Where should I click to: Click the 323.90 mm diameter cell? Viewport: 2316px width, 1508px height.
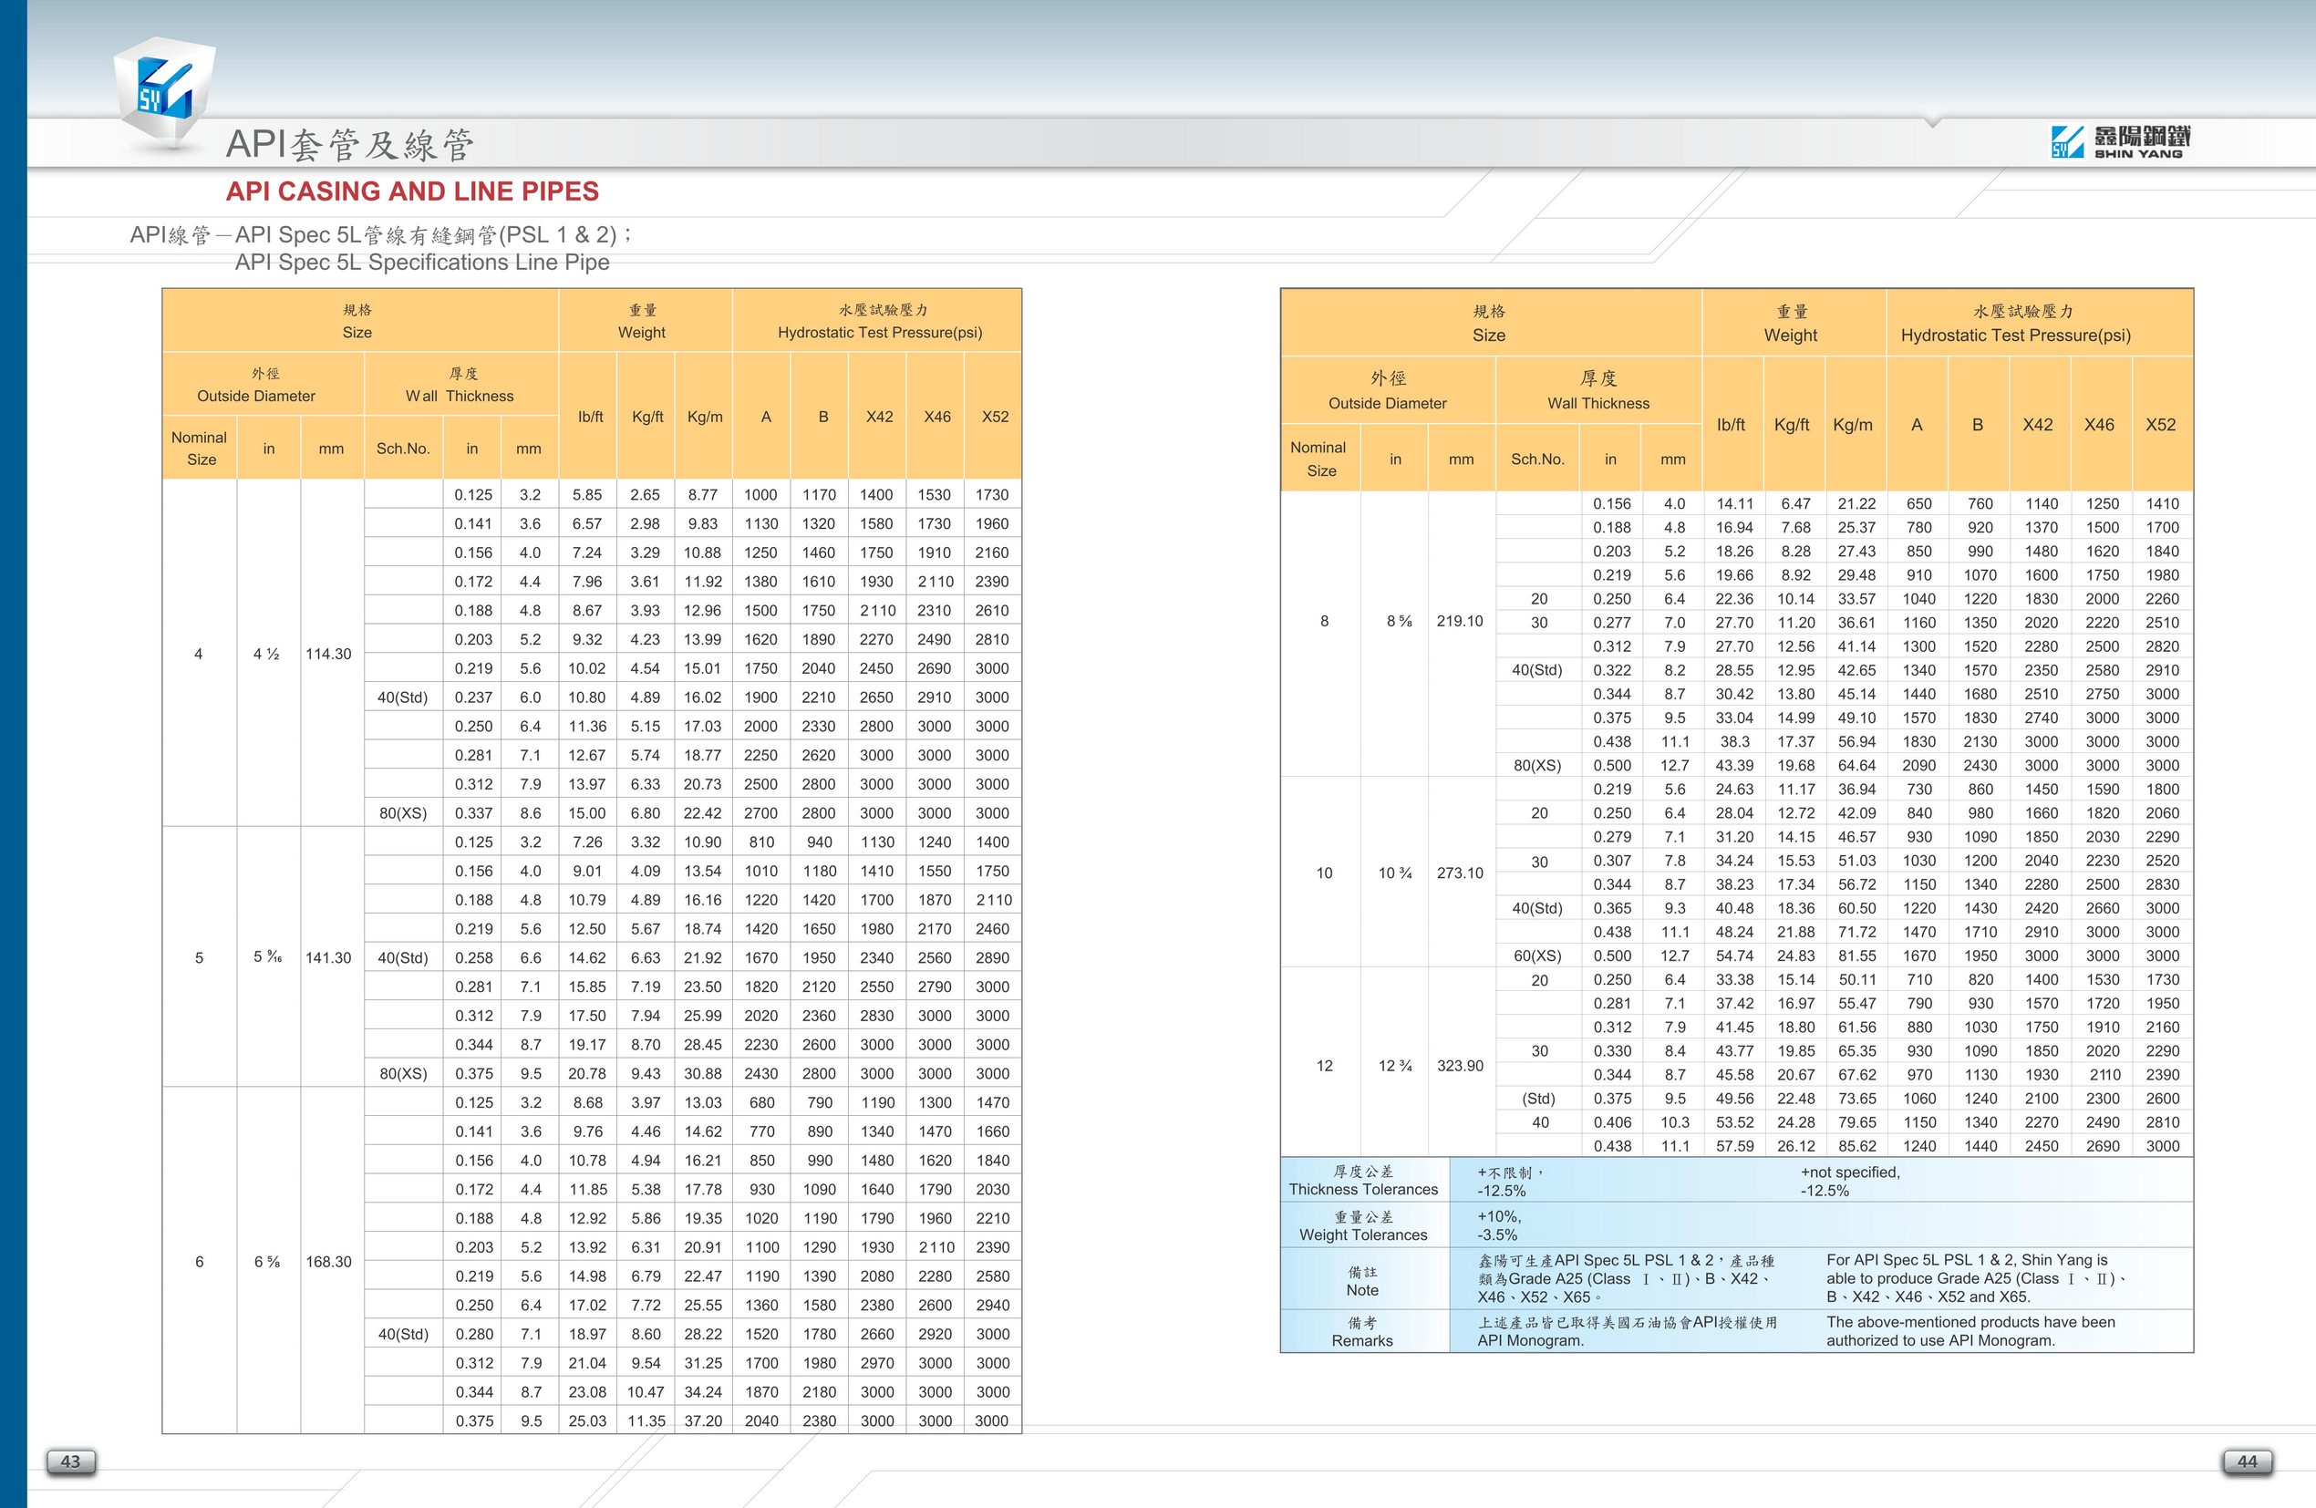(x=1460, y=1065)
